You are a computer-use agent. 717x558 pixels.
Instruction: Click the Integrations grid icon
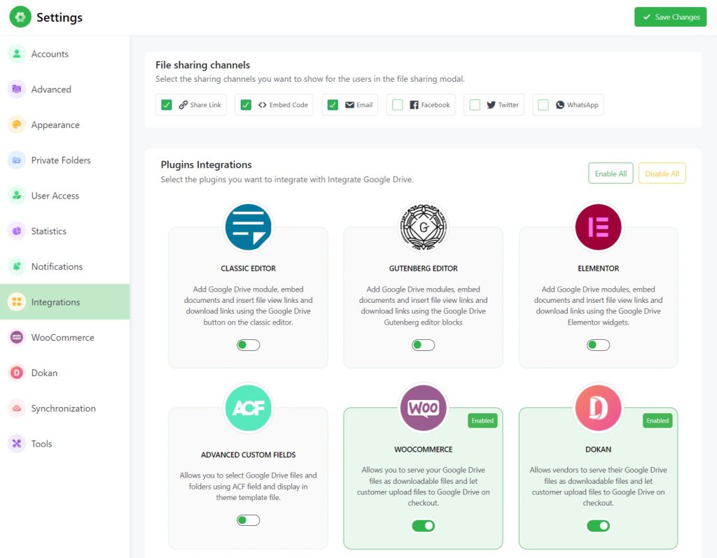(x=17, y=302)
